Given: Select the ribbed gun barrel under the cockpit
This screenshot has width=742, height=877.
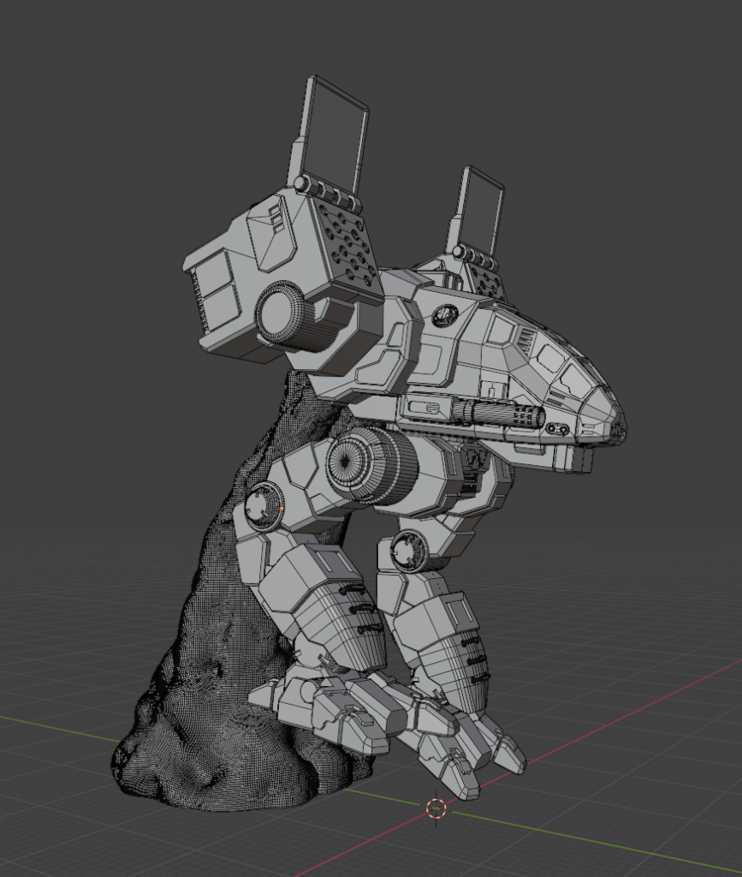Looking at the screenshot, I should (501, 415).
